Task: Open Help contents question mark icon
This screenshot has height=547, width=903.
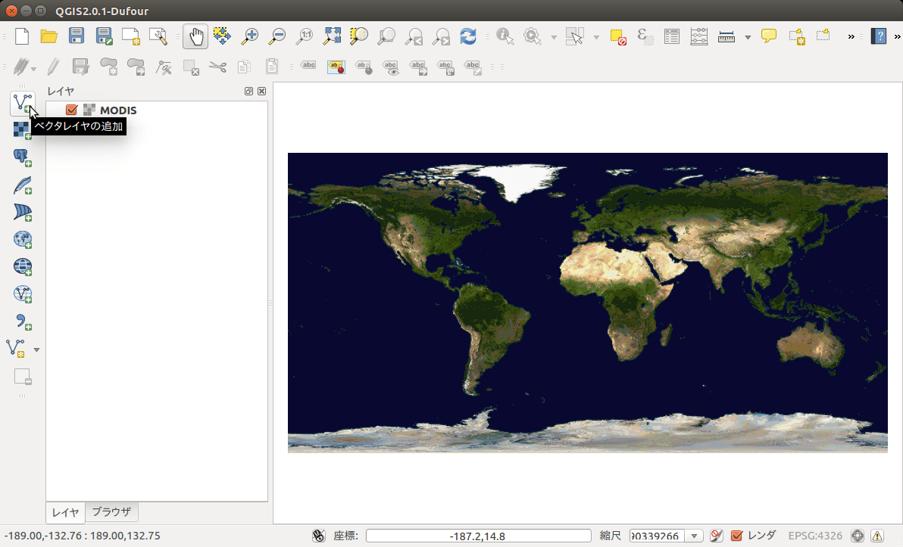Action: click(878, 36)
